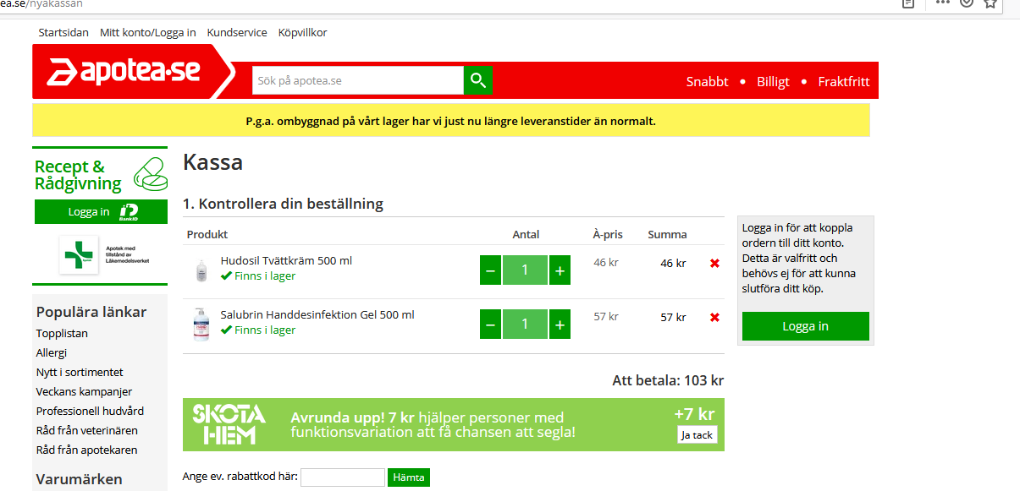Open the browser settings ellipsis icon
The width and height of the screenshot is (1020, 491).
(x=941, y=4)
